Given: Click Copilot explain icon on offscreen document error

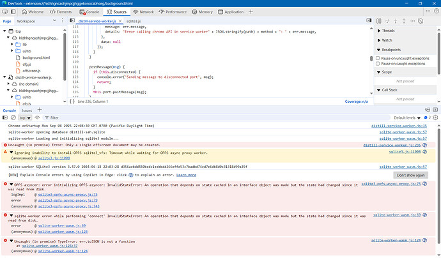Looking at the screenshot, I should 424,145.
